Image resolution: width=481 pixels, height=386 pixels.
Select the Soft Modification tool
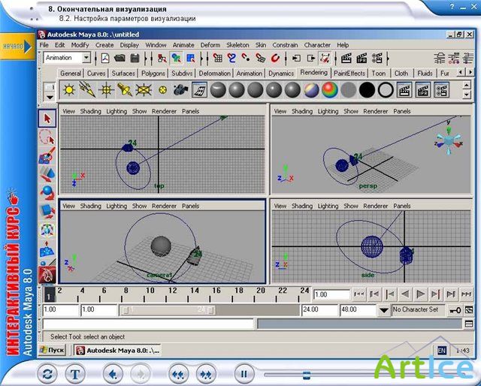pyautogui.click(x=47, y=249)
